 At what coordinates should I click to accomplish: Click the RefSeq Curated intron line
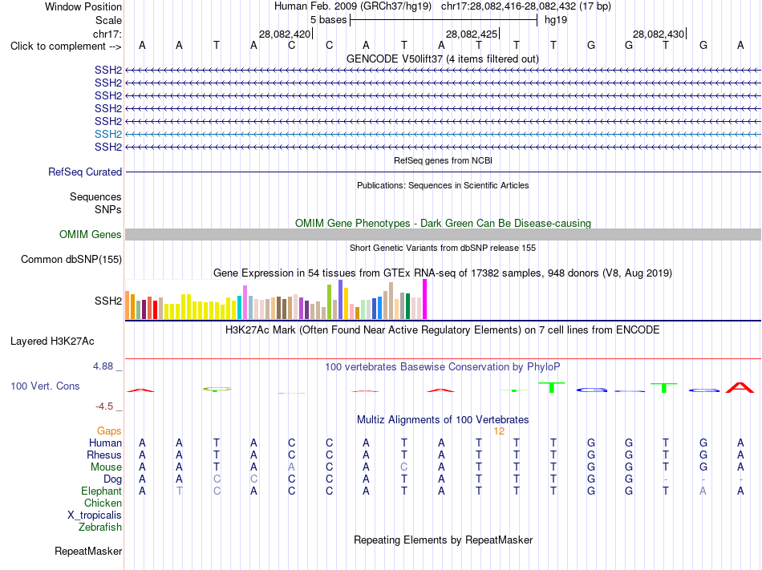(443, 172)
